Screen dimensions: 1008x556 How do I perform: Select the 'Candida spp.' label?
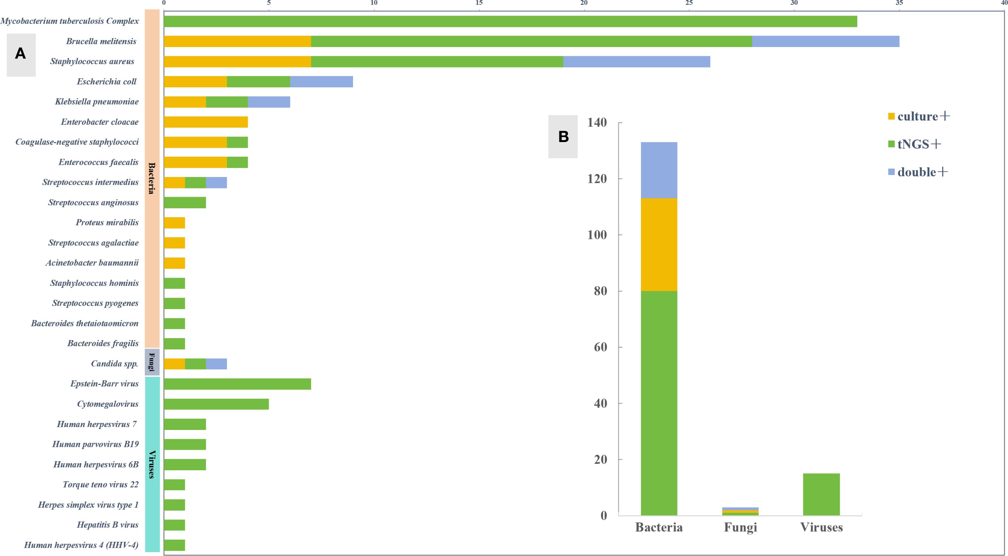pos(115,364)
